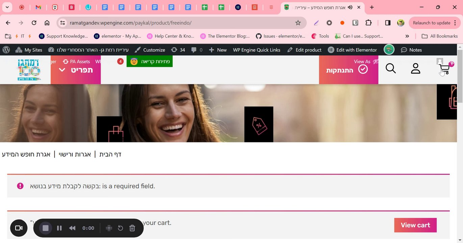Restart the recording with circular arrow icon
This screenshot has height=243, width=463.
(x=120, y=228)
